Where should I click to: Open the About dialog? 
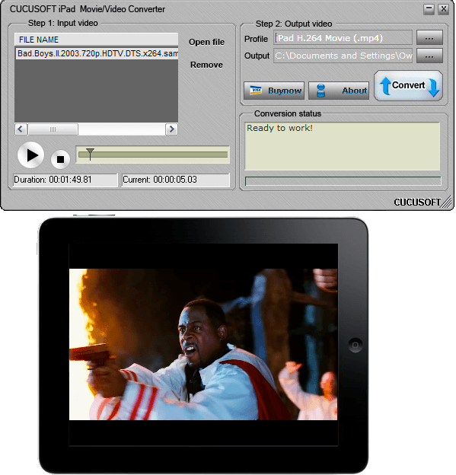pyautogui.click(x=339, y=91)
